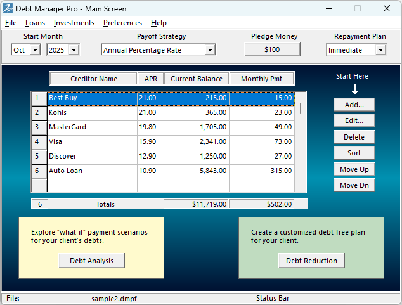Select the Best Buy creditor row
This screenshot has width=402, height=305.
171,99
